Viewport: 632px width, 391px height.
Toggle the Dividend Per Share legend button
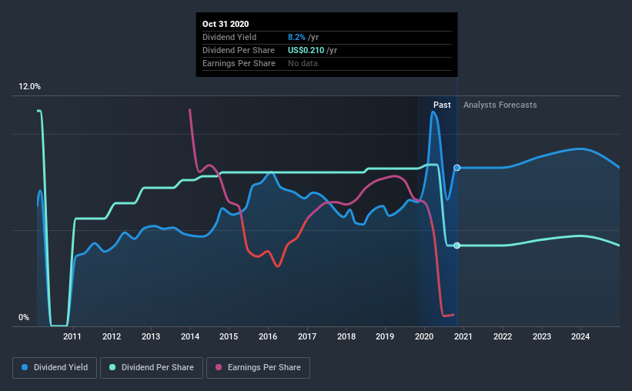pyautogui.click(x=152, y=368)
